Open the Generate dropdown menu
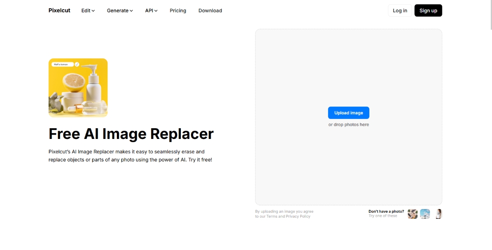This screenshot has width=492, height=250. point(120,11)
